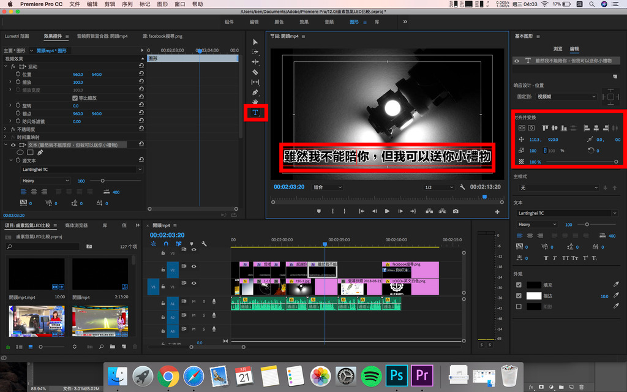Collapse the 运动 motion effect
This screenshot has width=627, height=392.
click(6, 66)
